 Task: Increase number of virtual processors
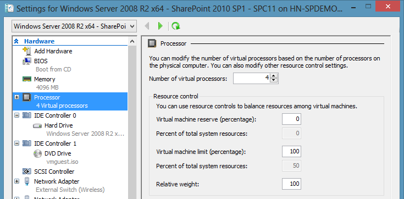click(274, 76)
